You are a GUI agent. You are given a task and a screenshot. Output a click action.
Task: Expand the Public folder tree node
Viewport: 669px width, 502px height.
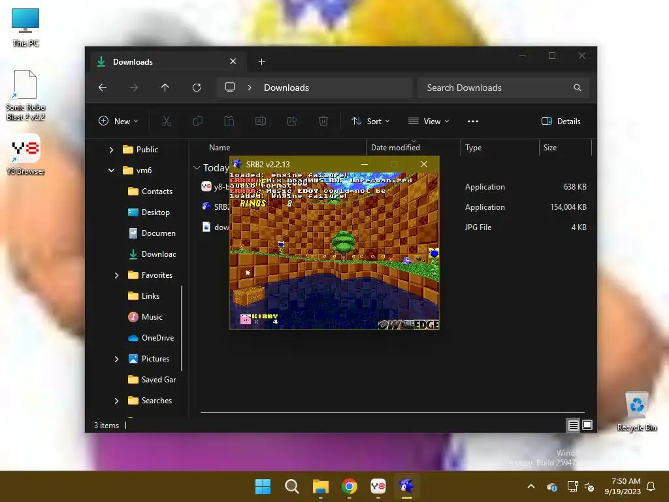[111, 150]
